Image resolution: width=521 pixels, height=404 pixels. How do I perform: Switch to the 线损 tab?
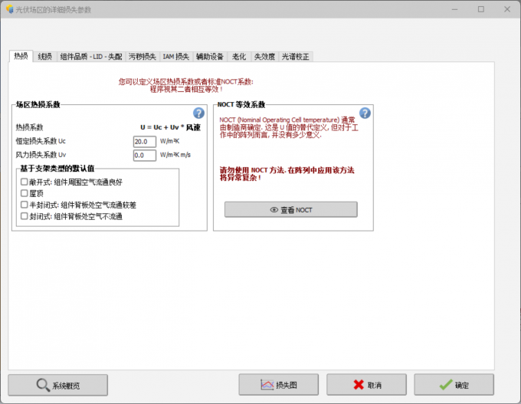(x=45, y=57)
